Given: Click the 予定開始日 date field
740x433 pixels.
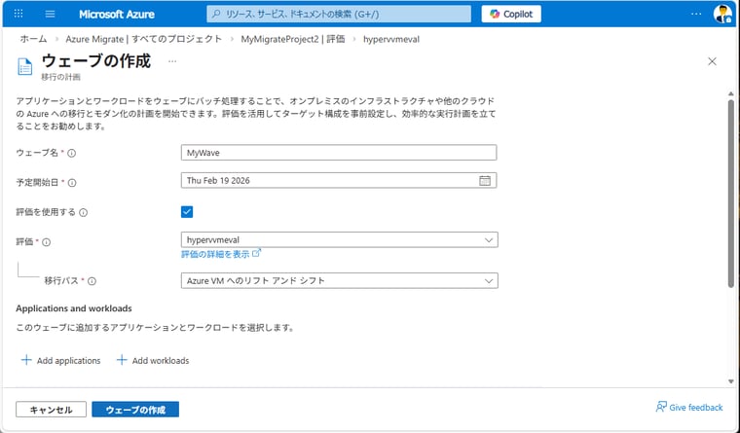Looking at the screenshot, I should (339, 180).
